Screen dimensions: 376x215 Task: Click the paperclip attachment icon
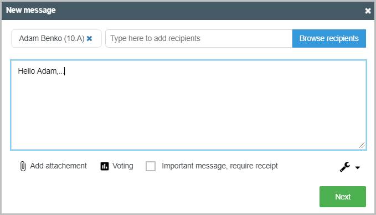tap(23, 166)
